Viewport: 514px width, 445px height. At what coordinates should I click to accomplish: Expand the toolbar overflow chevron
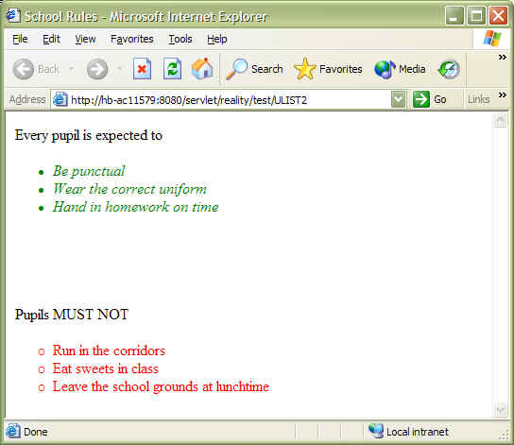(503, 58)
